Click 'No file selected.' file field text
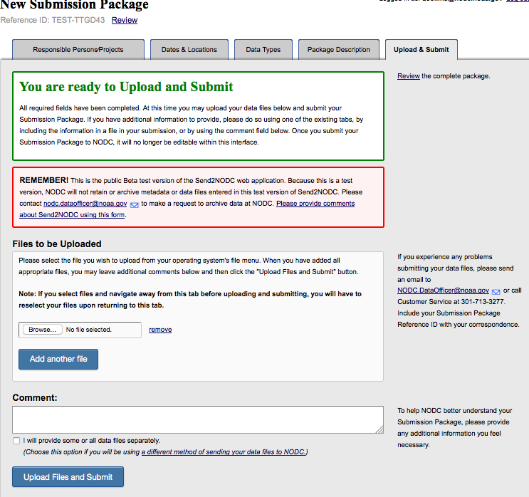Image resolution: width=529 pixels, height=497 pixels. pyautogui.click(x=88, y=330)
